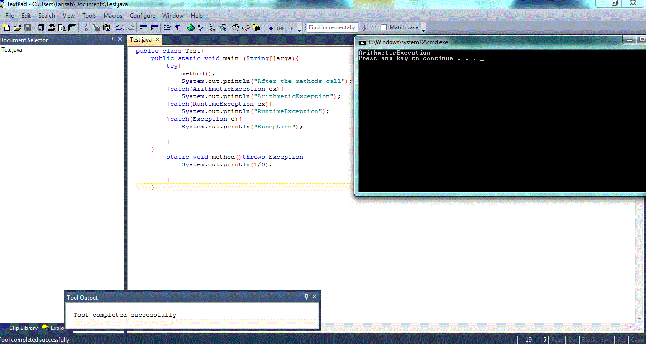The height and width of the screenshot is (364, 649).
Task: Click 'Tool completed successfully' output line
Action: [x=125, y=315]
